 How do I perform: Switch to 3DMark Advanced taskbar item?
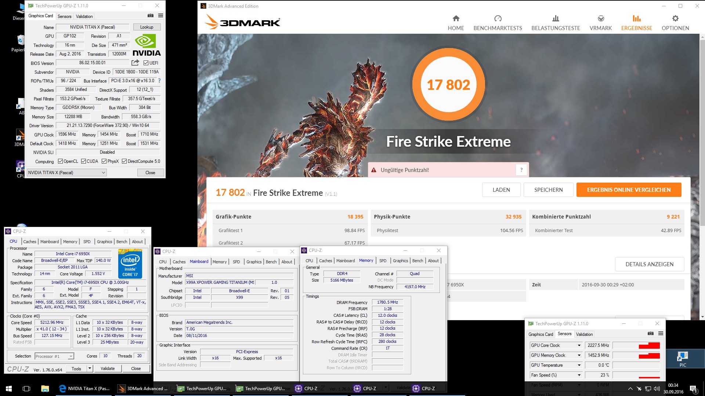(143, 388)
